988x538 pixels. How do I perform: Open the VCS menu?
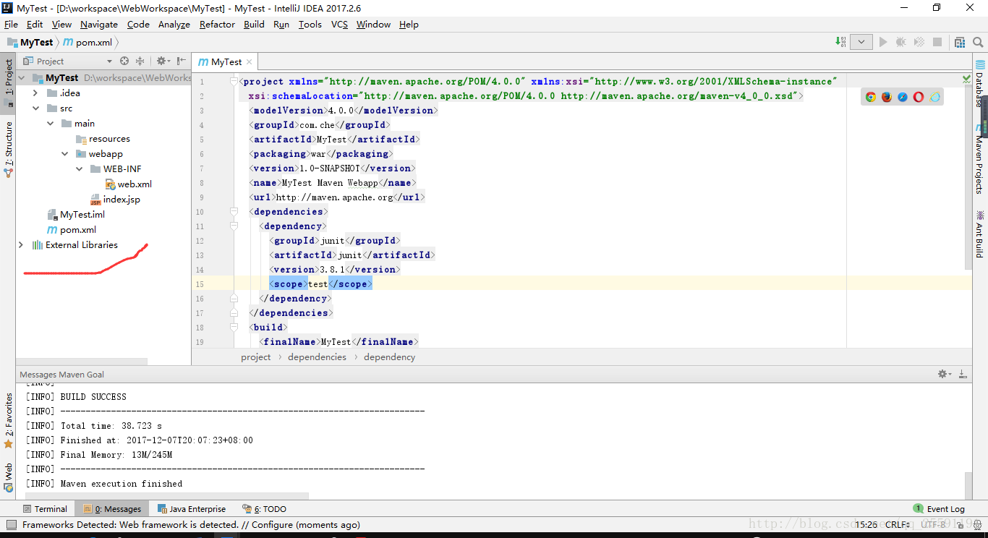(339, 25)
